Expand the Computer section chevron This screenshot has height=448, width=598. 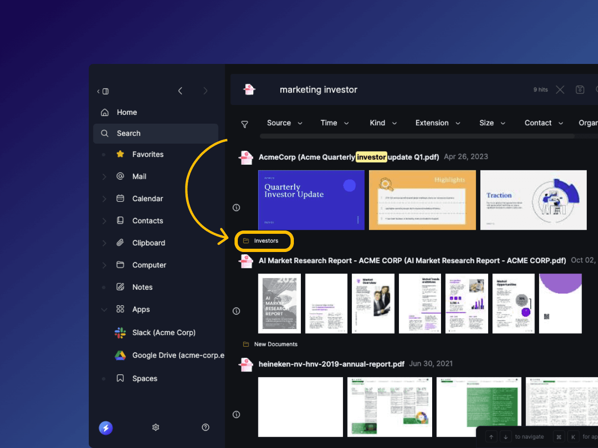click(x=104, y=265)
